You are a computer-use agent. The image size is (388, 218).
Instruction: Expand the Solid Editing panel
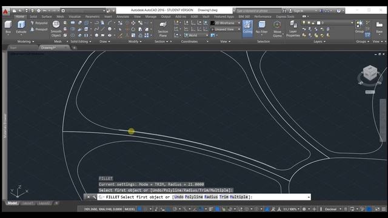click(81, 42)
